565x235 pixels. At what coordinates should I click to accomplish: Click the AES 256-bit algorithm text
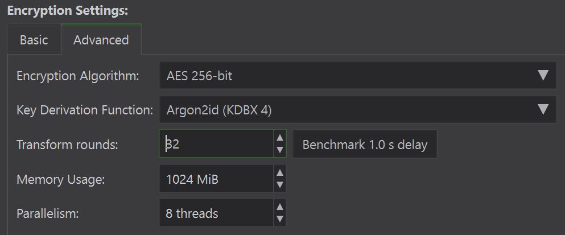199,76
